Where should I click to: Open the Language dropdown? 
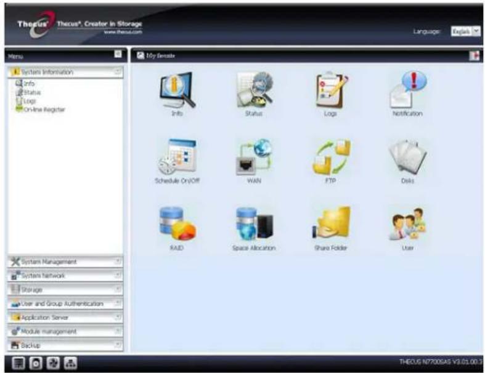(x=465, y=31)
